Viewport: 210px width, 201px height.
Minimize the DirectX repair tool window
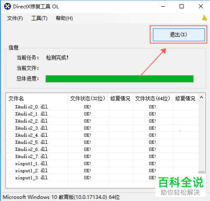pos(163,6)
